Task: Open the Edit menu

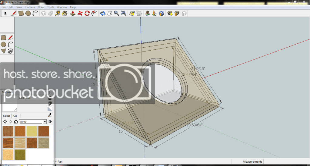Action: pyautogui.click(x=11, y=7)
